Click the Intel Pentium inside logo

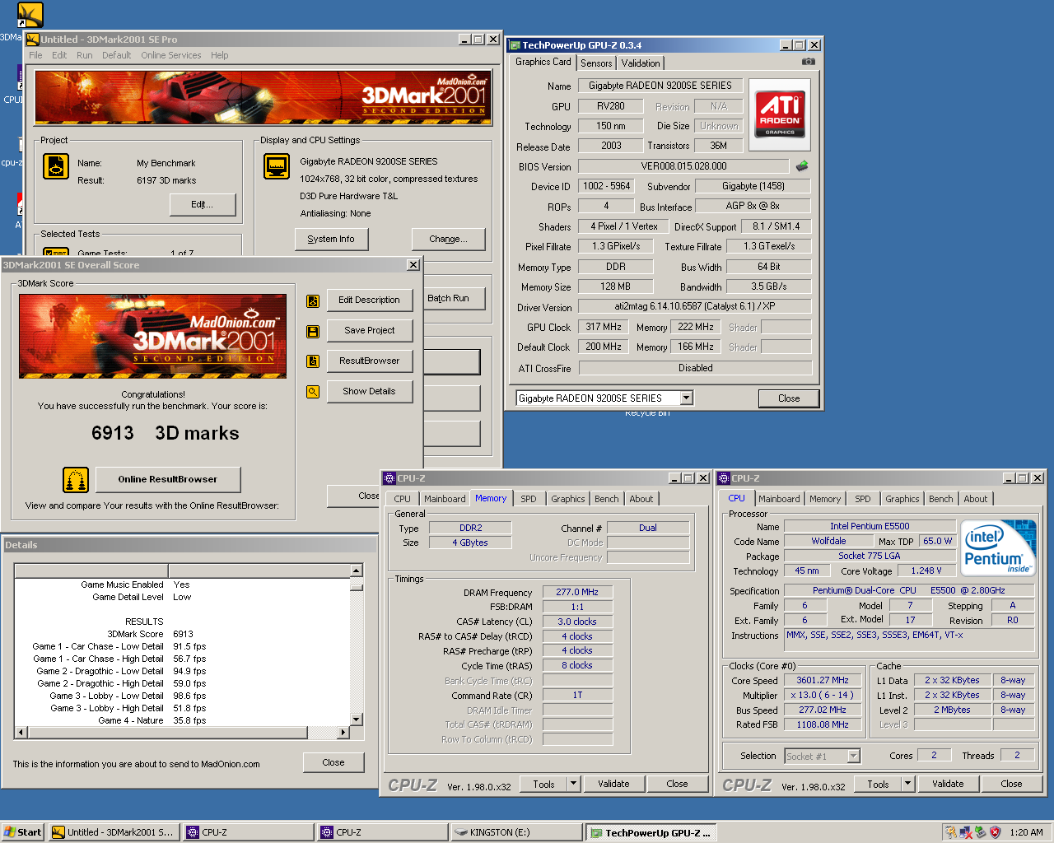[x=998, y=547]
